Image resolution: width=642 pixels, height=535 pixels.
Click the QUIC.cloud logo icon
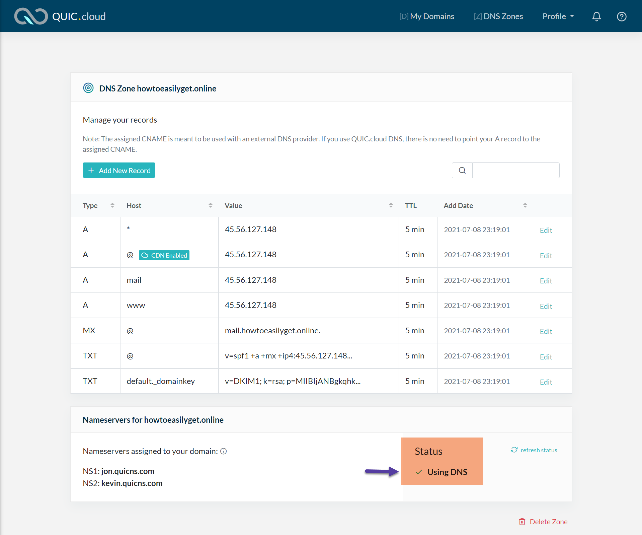31,16
